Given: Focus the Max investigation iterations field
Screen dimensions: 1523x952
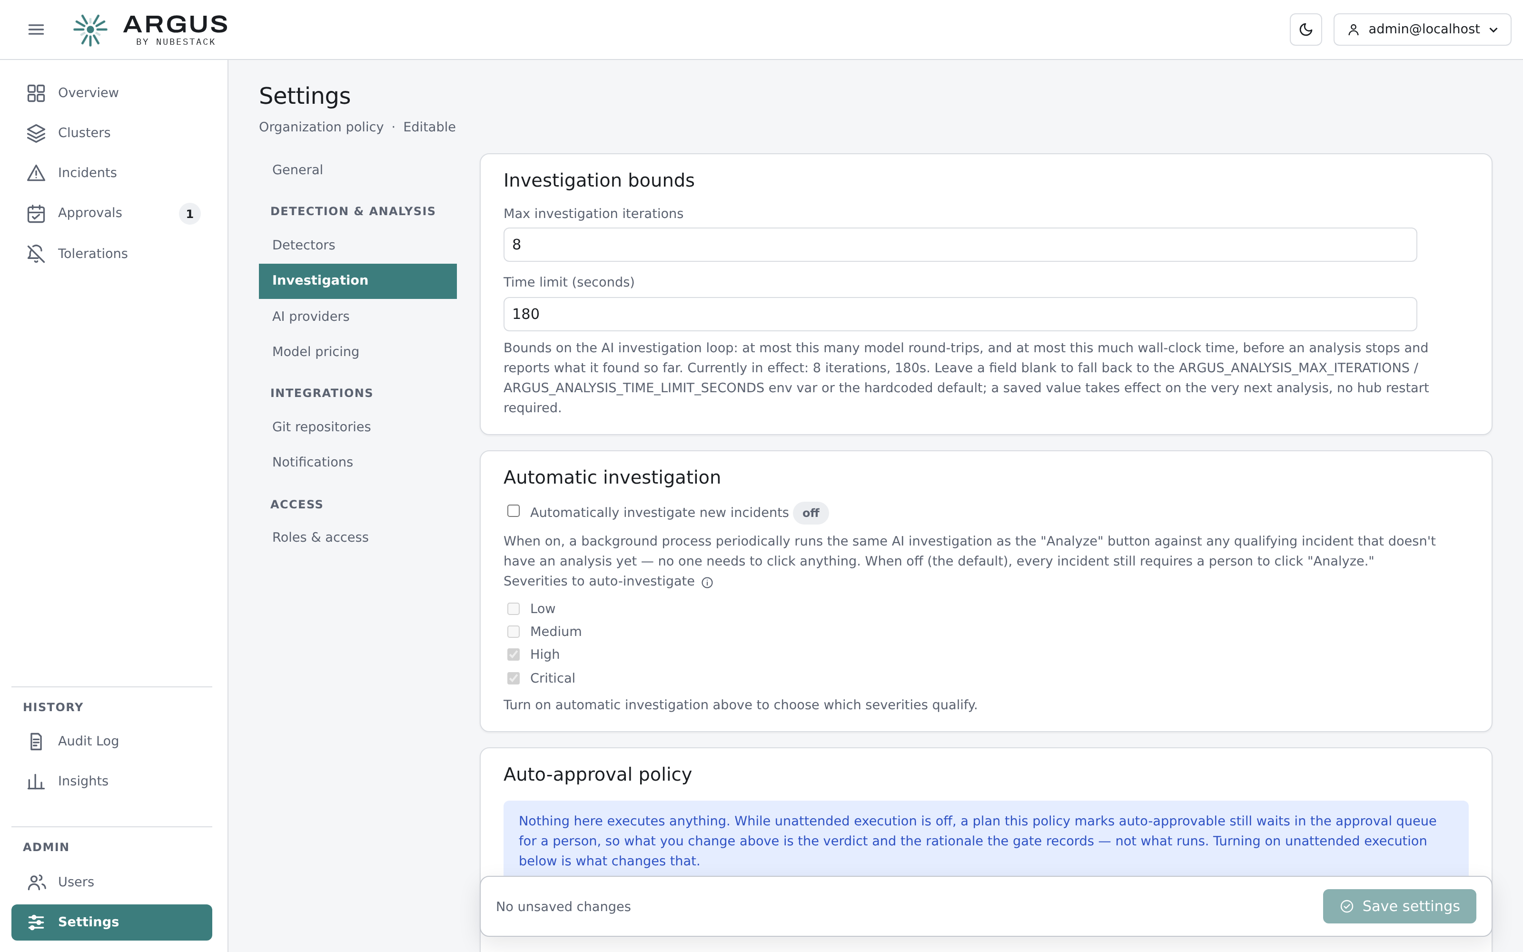Looking at the screenshot, I should pyautogui.click(x=960, y=245).
